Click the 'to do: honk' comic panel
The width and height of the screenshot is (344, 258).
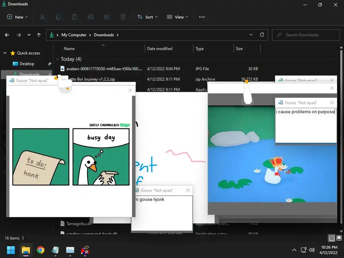41,157
